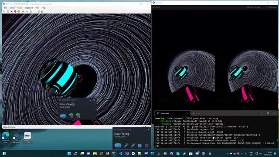
Task: Click the ENG UK language indicator
Action: pos(251,154)
